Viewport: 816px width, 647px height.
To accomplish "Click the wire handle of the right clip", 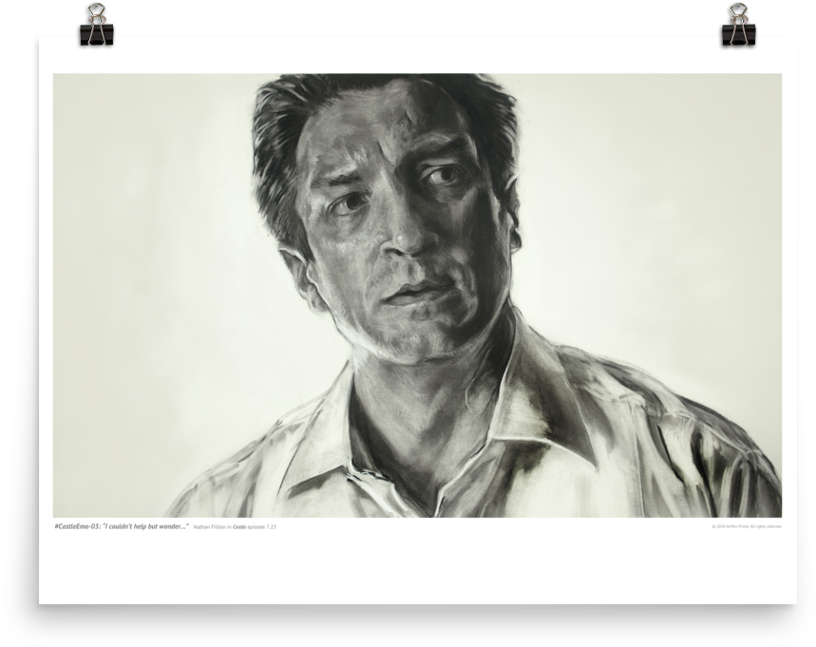I will click(x=738, y=13).
